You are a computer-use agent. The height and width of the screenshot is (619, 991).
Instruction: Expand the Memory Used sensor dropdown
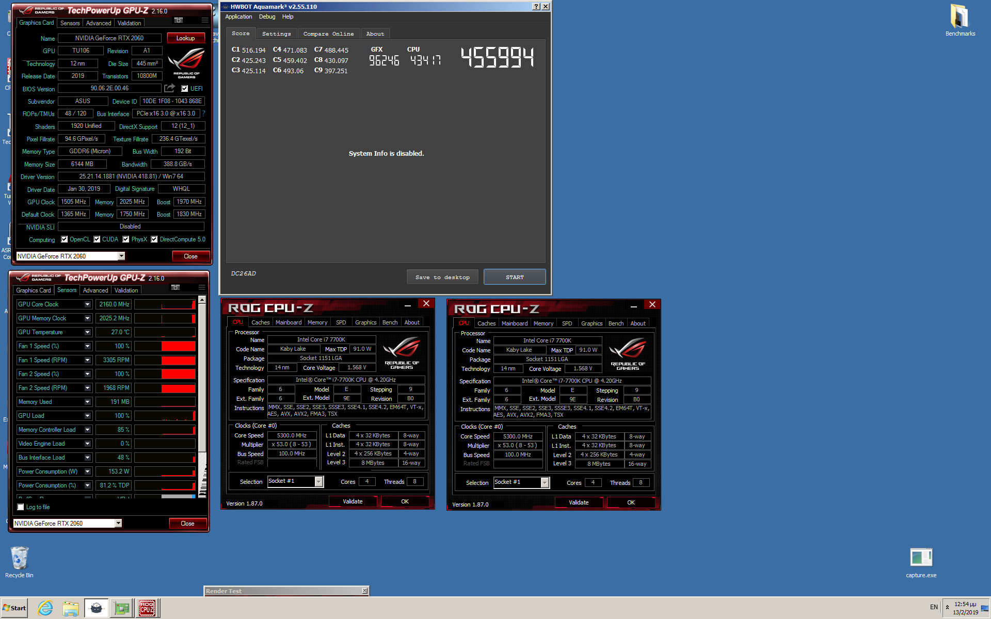click(x=87, y=402)
